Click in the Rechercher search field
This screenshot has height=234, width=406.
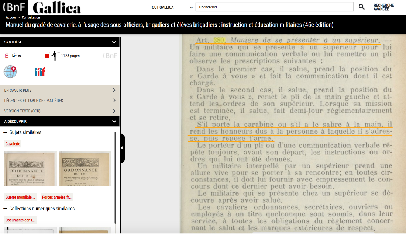point(274,7)
